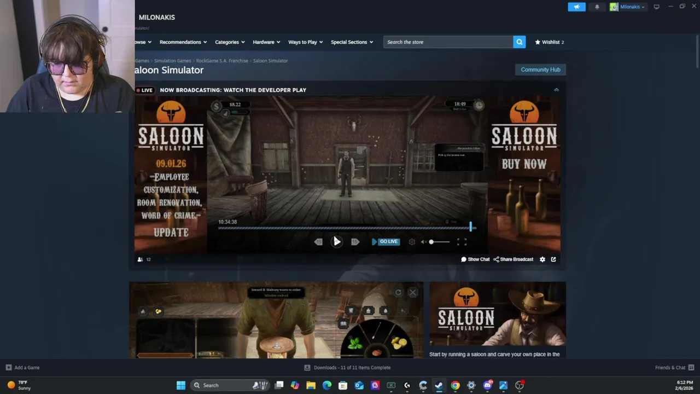Switch Steam to Big Picture mode icon
This screenshot has width=700, height=394.
pos(656,7)
